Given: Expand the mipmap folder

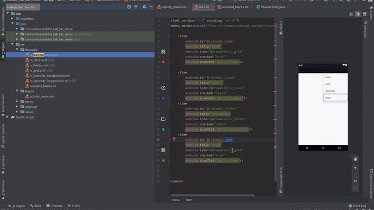Looking at the screenshot, I should click(x=17, y=107).
